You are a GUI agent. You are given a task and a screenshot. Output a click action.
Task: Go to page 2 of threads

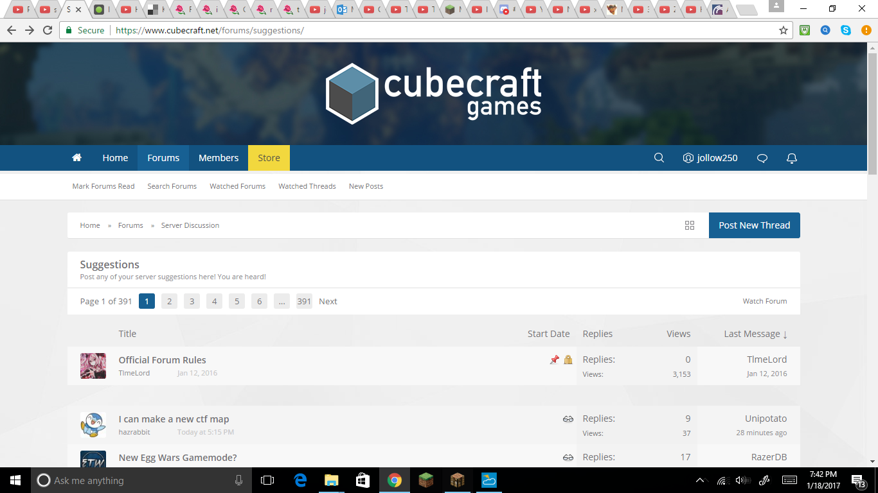point(169,301)
